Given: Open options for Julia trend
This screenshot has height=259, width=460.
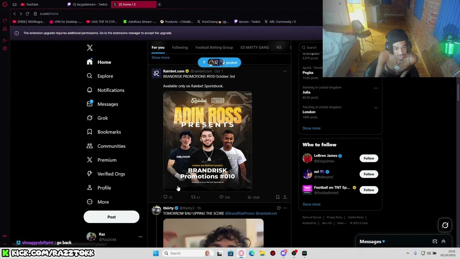Looking at the screenshot, I should [x=376, y=88].
